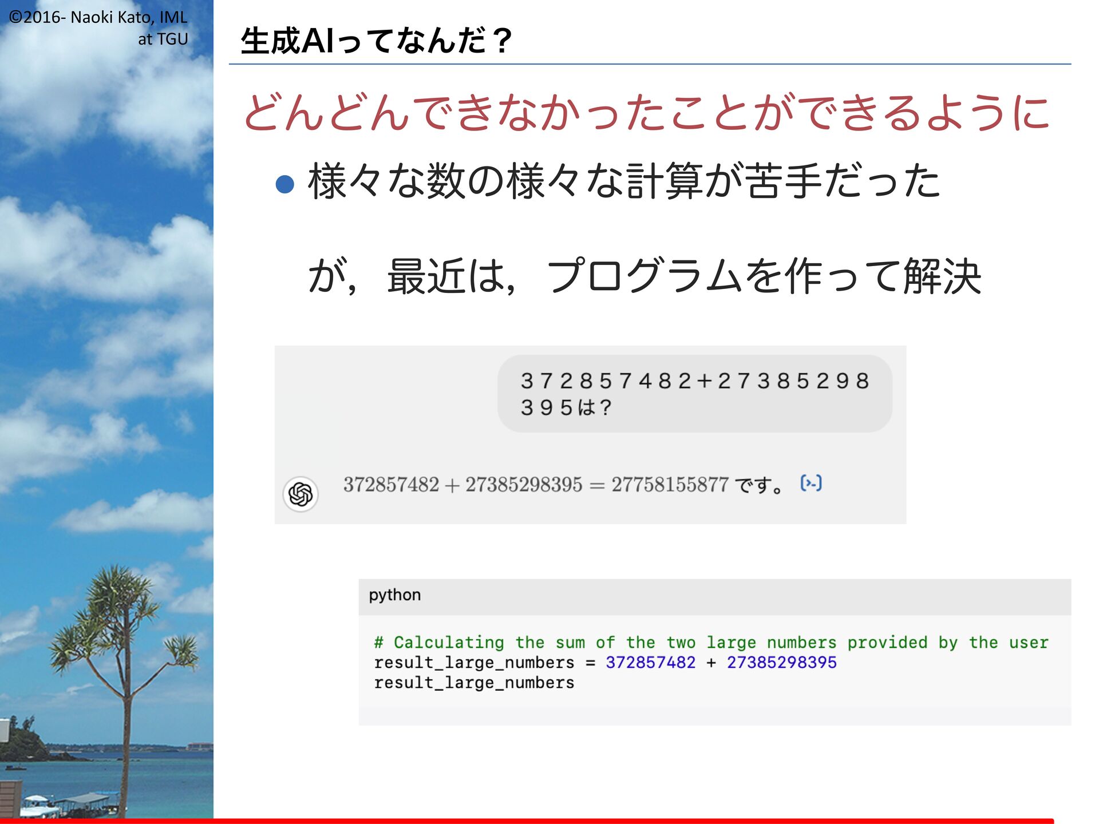Click the ChatGPT logo avatar icon
1099x824 pixels.
301,494
